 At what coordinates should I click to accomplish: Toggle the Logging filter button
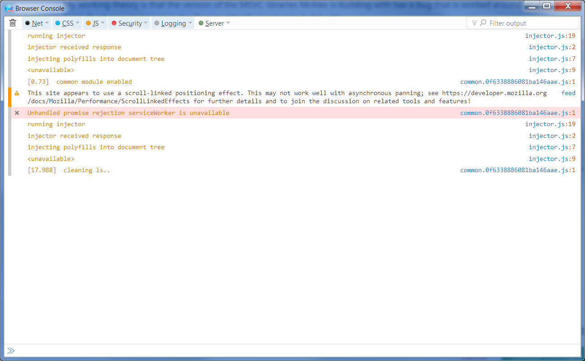click(x=173, y=23)
